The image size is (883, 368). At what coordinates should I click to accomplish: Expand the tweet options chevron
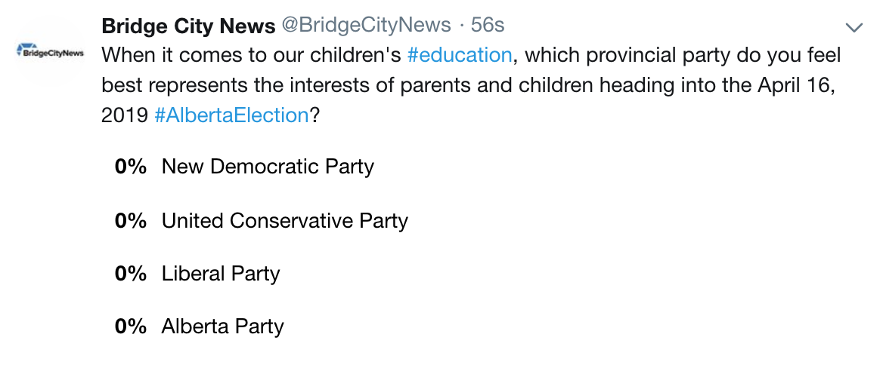(854, 27)
